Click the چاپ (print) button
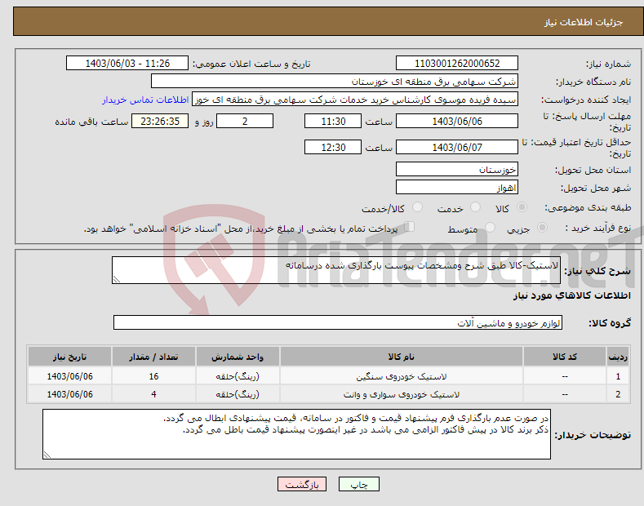 [358, 484]
